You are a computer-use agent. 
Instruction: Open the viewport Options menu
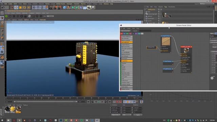coord(26,20)
